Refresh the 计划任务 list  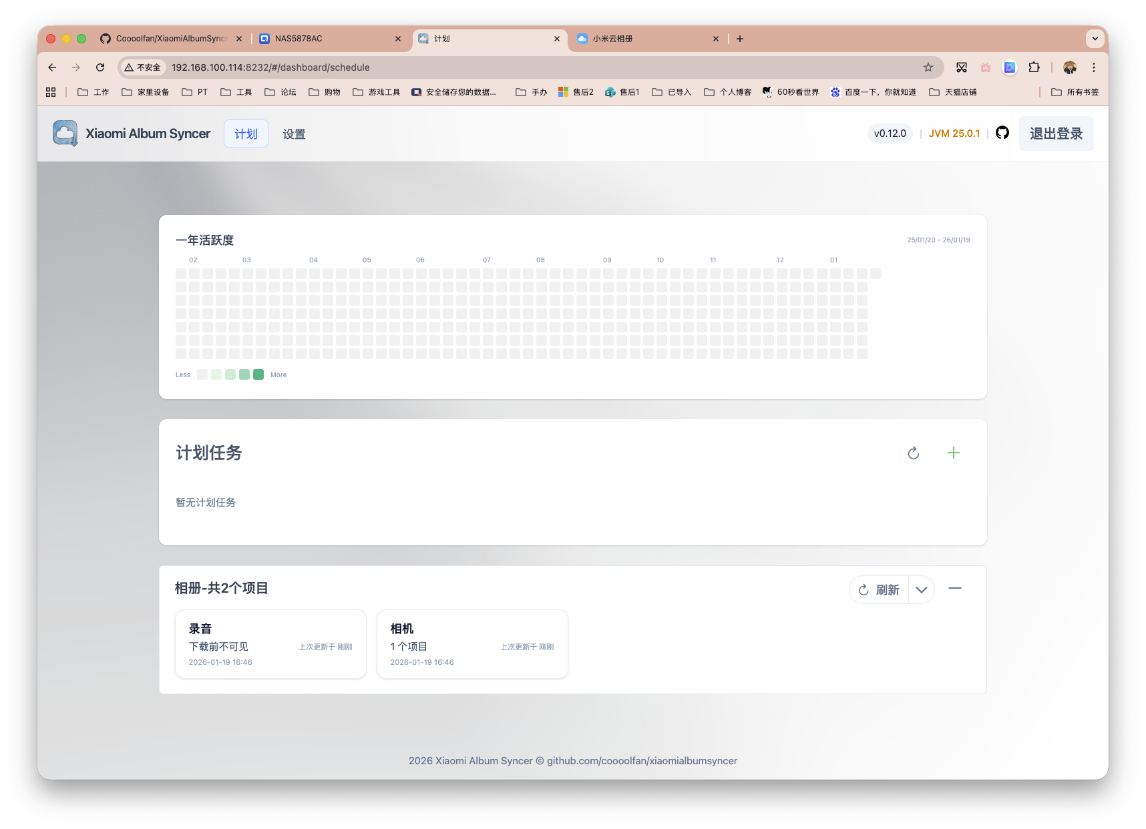(x=913, y=453)
